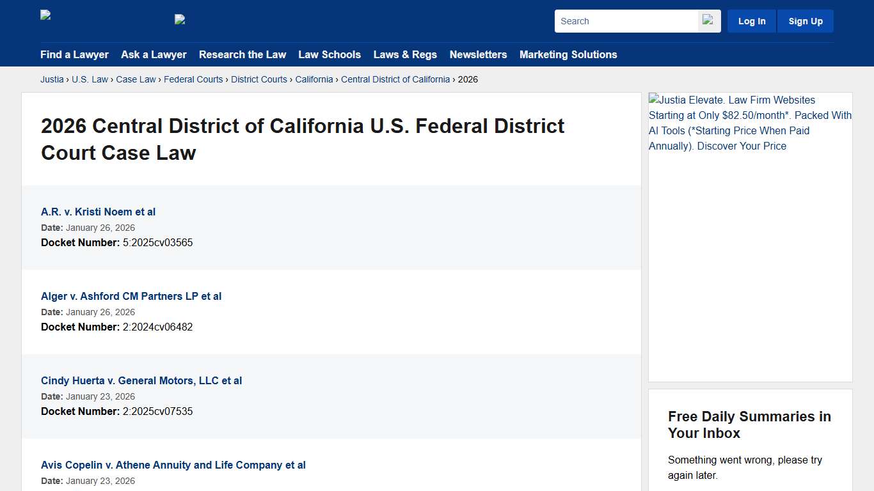Open the Federal Courts breadcrumb link
The image size is (874, 491).
click(193, 79)
